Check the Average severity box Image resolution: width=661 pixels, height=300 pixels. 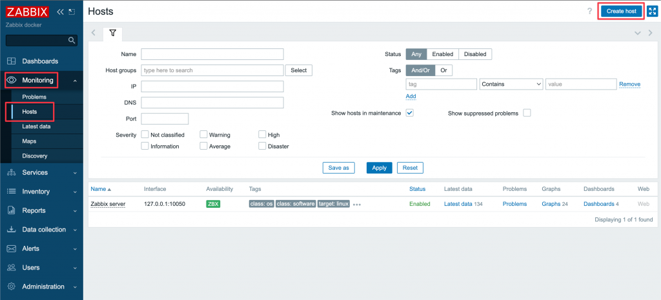coord(203,146)
